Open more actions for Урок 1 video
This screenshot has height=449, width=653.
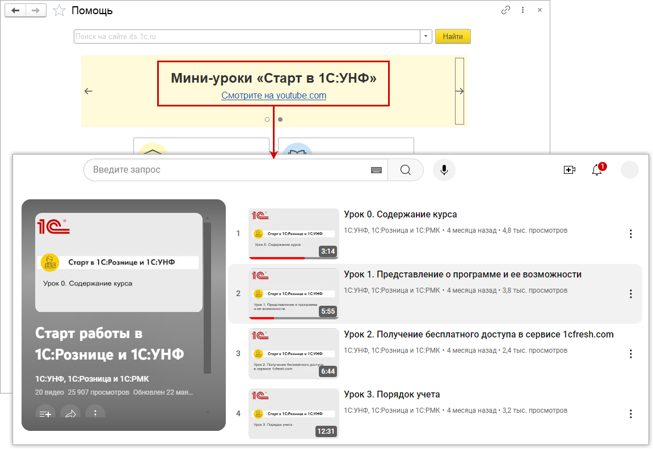click(630, 294)
